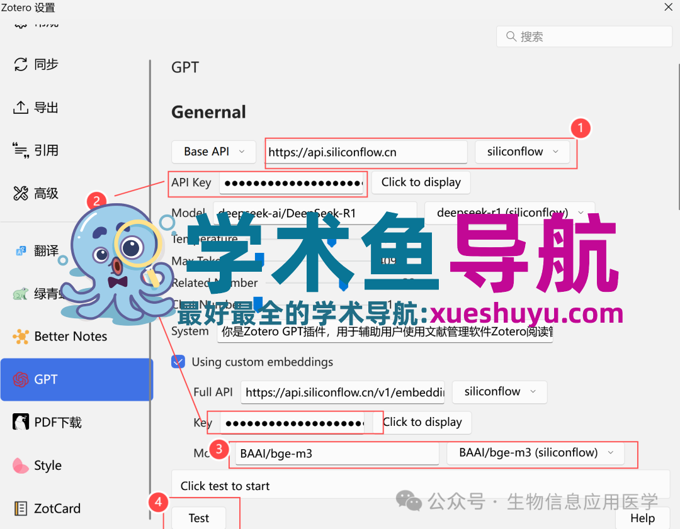Select the Better Notes preferences pane
The width and height of the screenshot is (680, 529).
click(76, 337)
